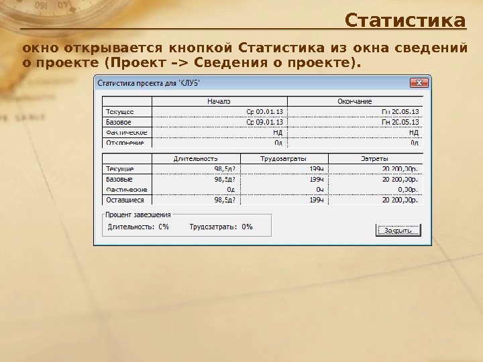Click Текущее finish date cell
Screen dimensions: 483x362
355,112
